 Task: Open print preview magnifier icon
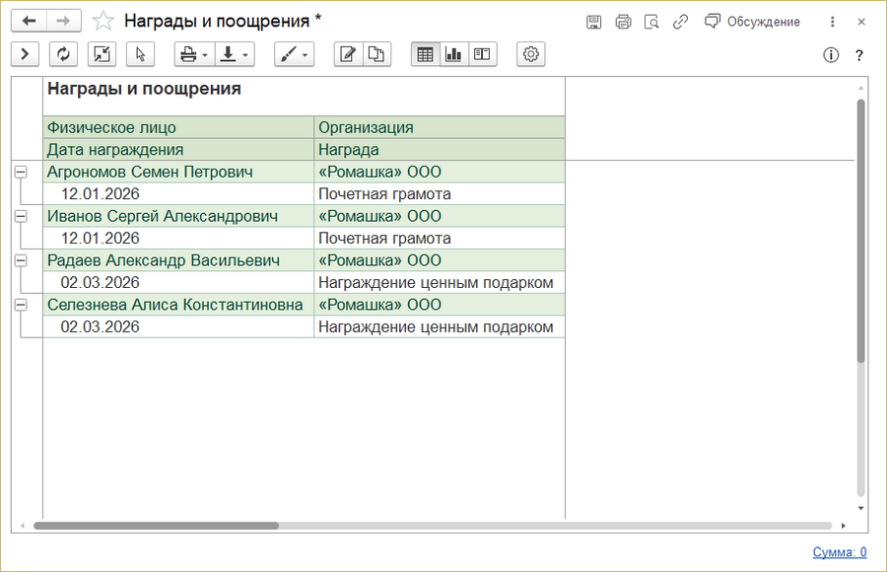coord(651,22)
